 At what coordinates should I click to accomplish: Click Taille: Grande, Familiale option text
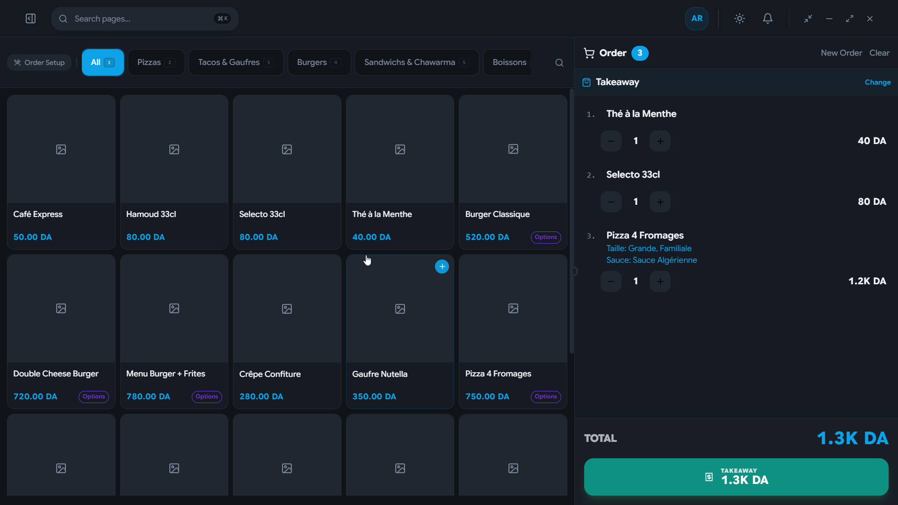649,248
